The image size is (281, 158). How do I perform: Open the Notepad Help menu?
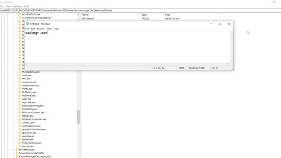[56, 29]
